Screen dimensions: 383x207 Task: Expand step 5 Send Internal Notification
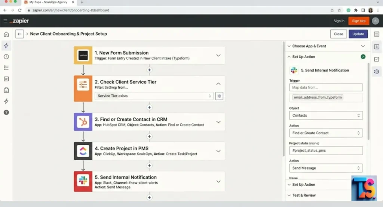point(218,182)
